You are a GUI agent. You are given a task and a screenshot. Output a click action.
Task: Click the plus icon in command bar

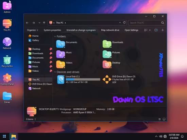coord(163,30)
